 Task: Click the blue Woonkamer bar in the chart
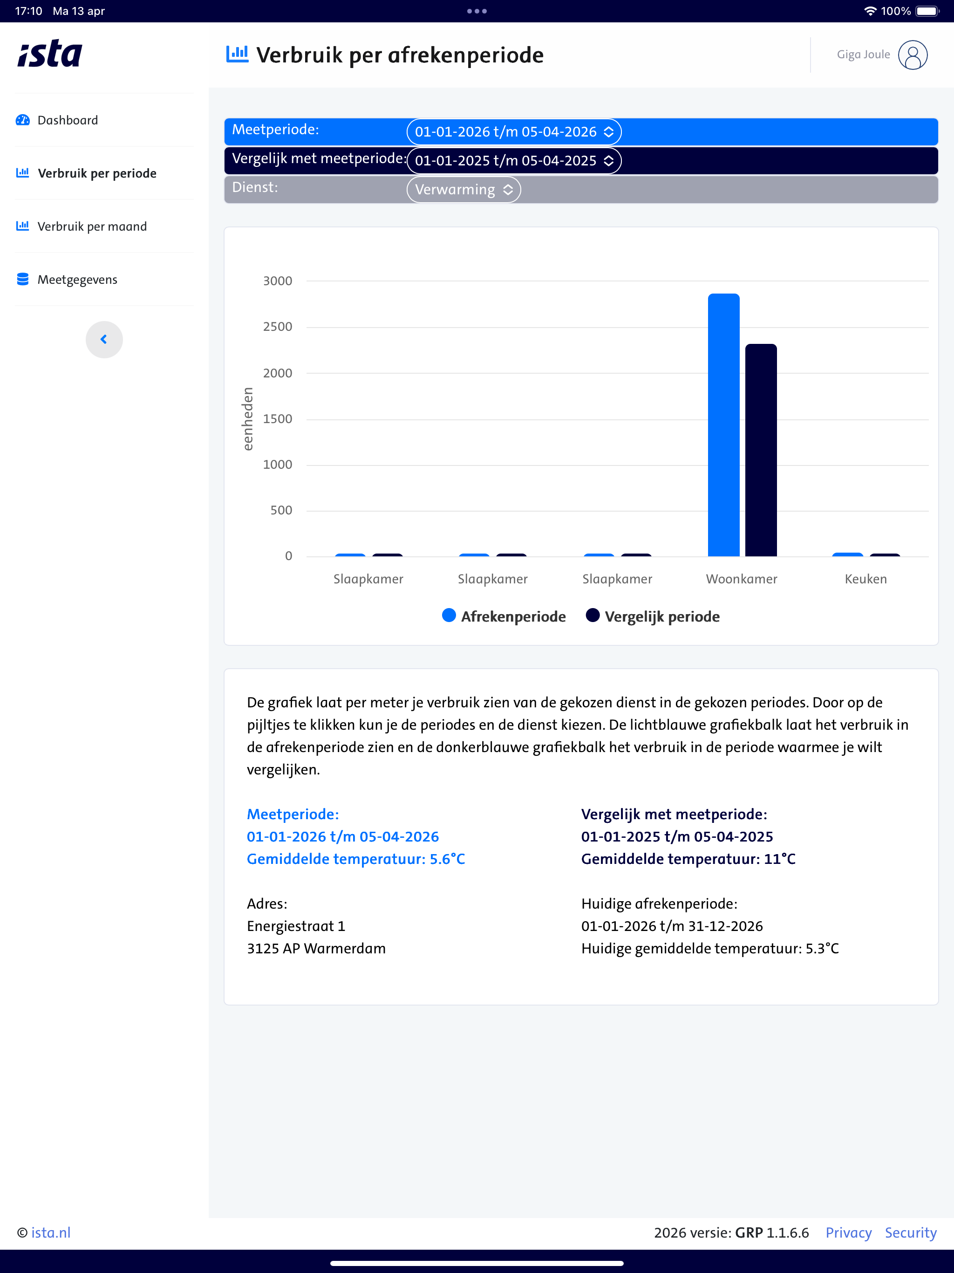click(x=723, y=424)
